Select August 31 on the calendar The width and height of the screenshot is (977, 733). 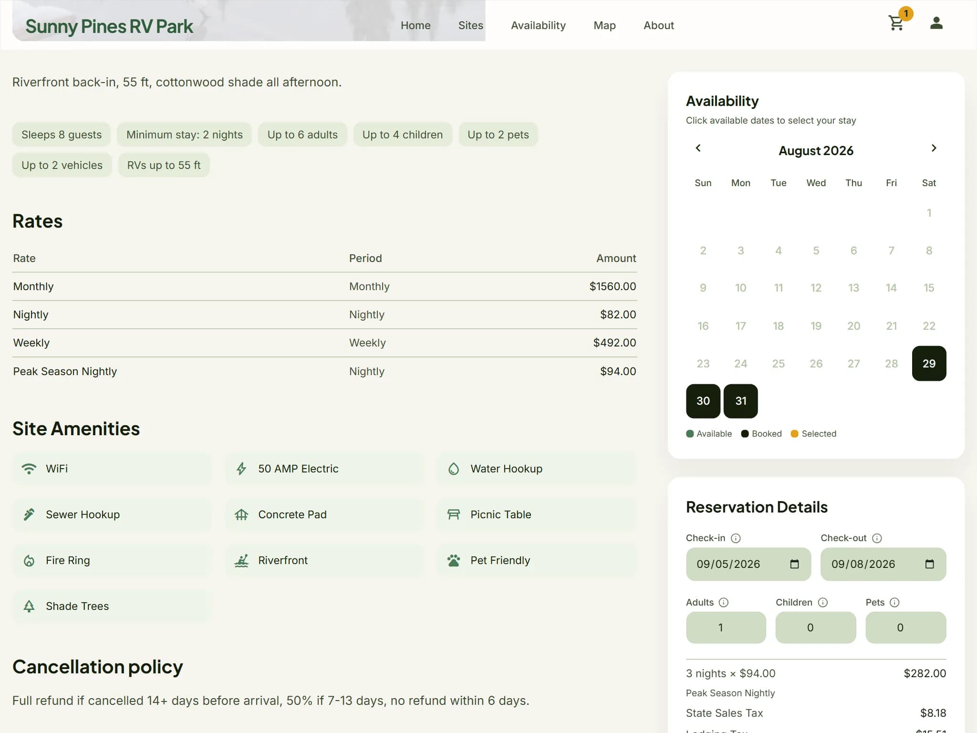coord(741,401)
